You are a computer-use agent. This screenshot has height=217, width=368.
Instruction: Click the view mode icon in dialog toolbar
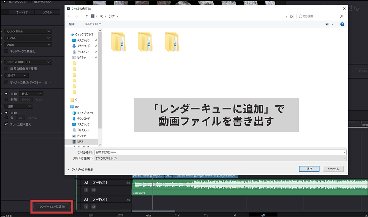pos(327,24)
